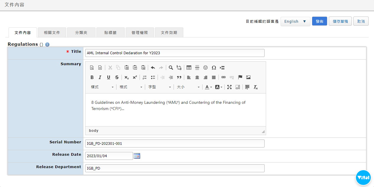The width and height of the screenshot is (374, 187).
Task: Insert an image into the summary
Action: point(248,77)
